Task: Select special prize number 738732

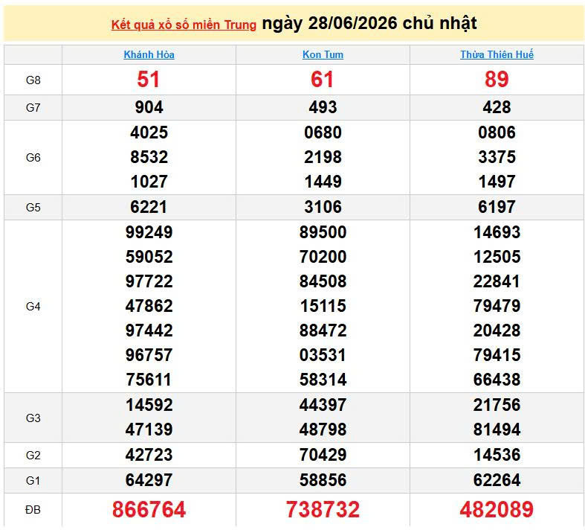Action: coord(323,509)
